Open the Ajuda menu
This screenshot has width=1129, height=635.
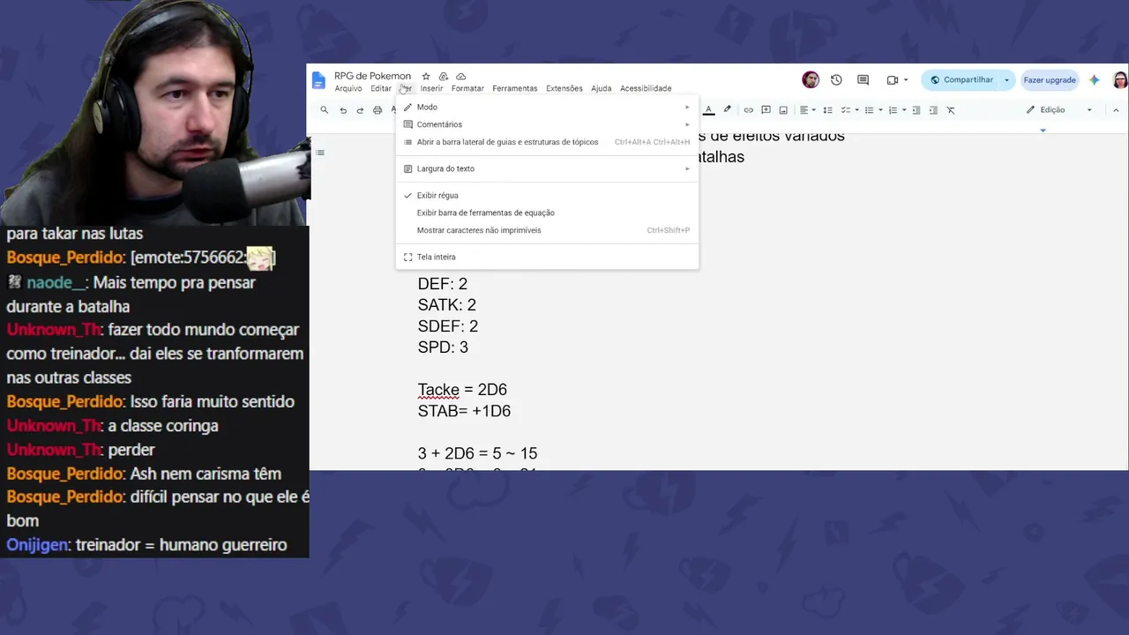[602, 88]
